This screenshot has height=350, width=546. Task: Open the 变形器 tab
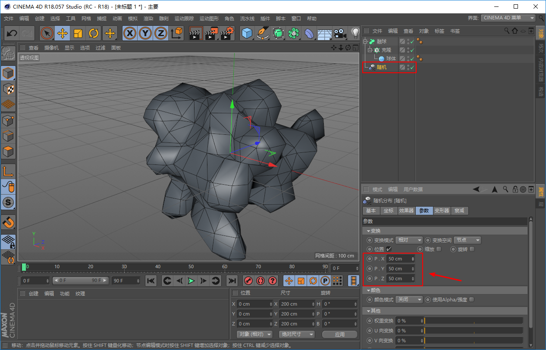point(442,211)
